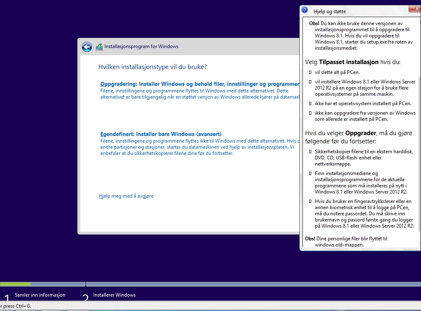Click the help question mark icon
Screen dimensions: 421x311
pyautogui.click(x=305, y=10)
